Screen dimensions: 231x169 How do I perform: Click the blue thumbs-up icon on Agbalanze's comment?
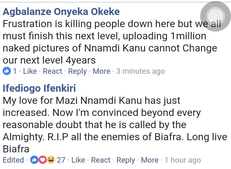6,71
